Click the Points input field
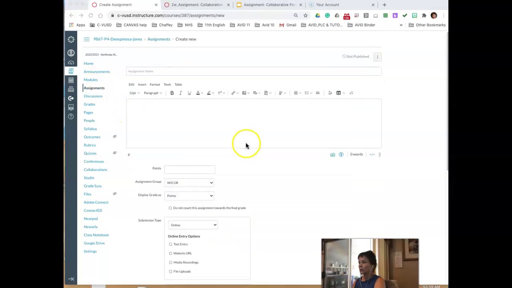This screenshot has height=288, width=512. pos(190,170)
